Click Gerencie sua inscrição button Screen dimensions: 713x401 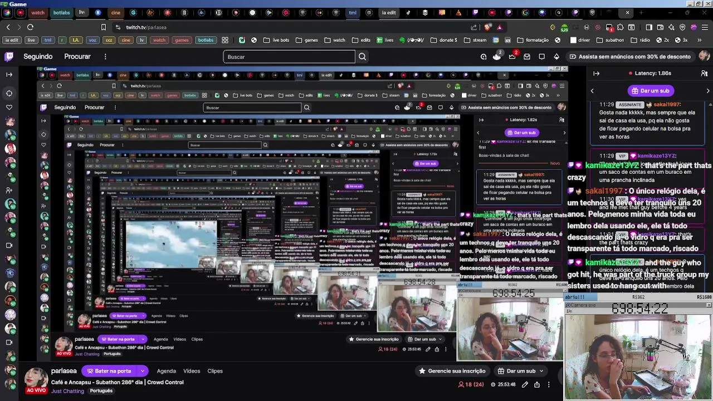[452, 371]
